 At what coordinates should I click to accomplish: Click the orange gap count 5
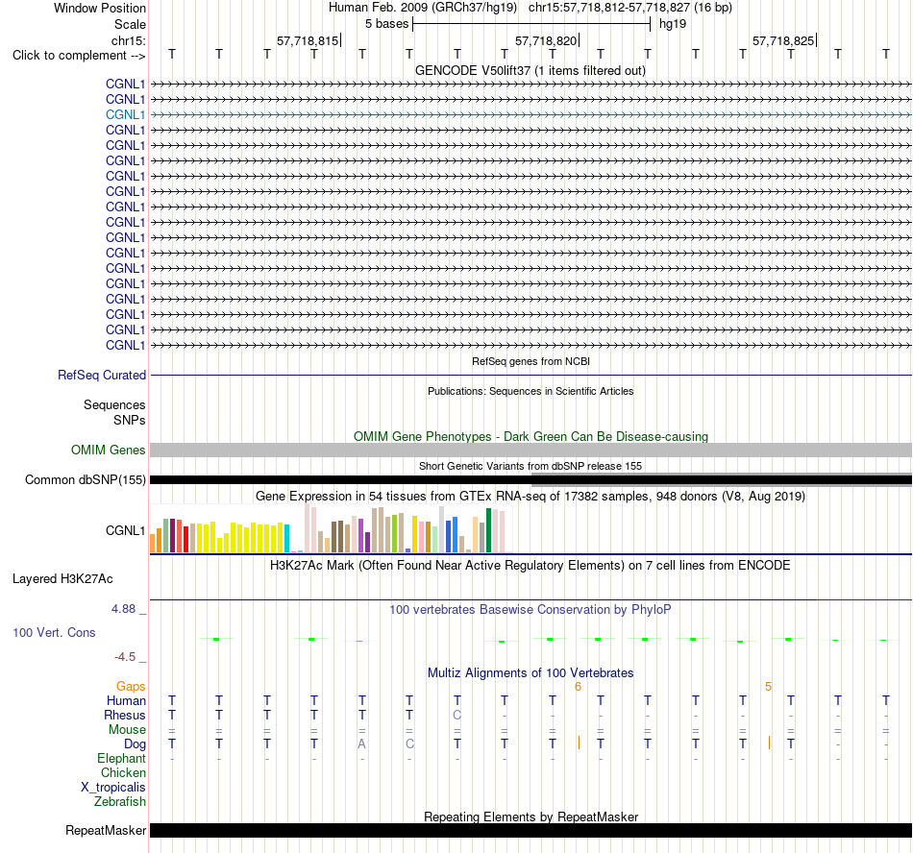(x=769, y=687)
